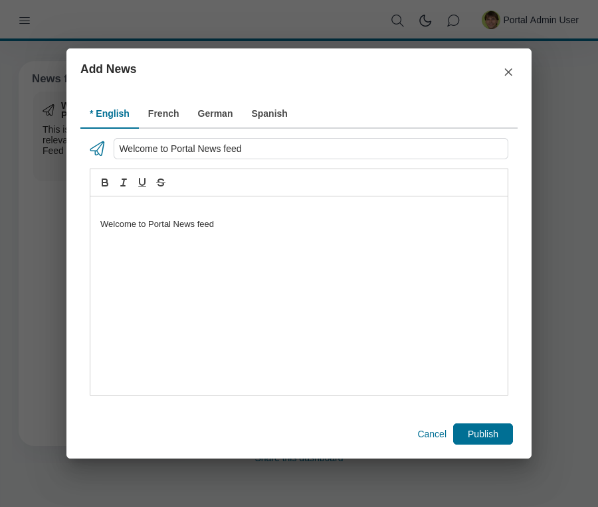Click the paper plane icon beside the title
Viewport: 598px width, 507px height.
tap(97, 149)
